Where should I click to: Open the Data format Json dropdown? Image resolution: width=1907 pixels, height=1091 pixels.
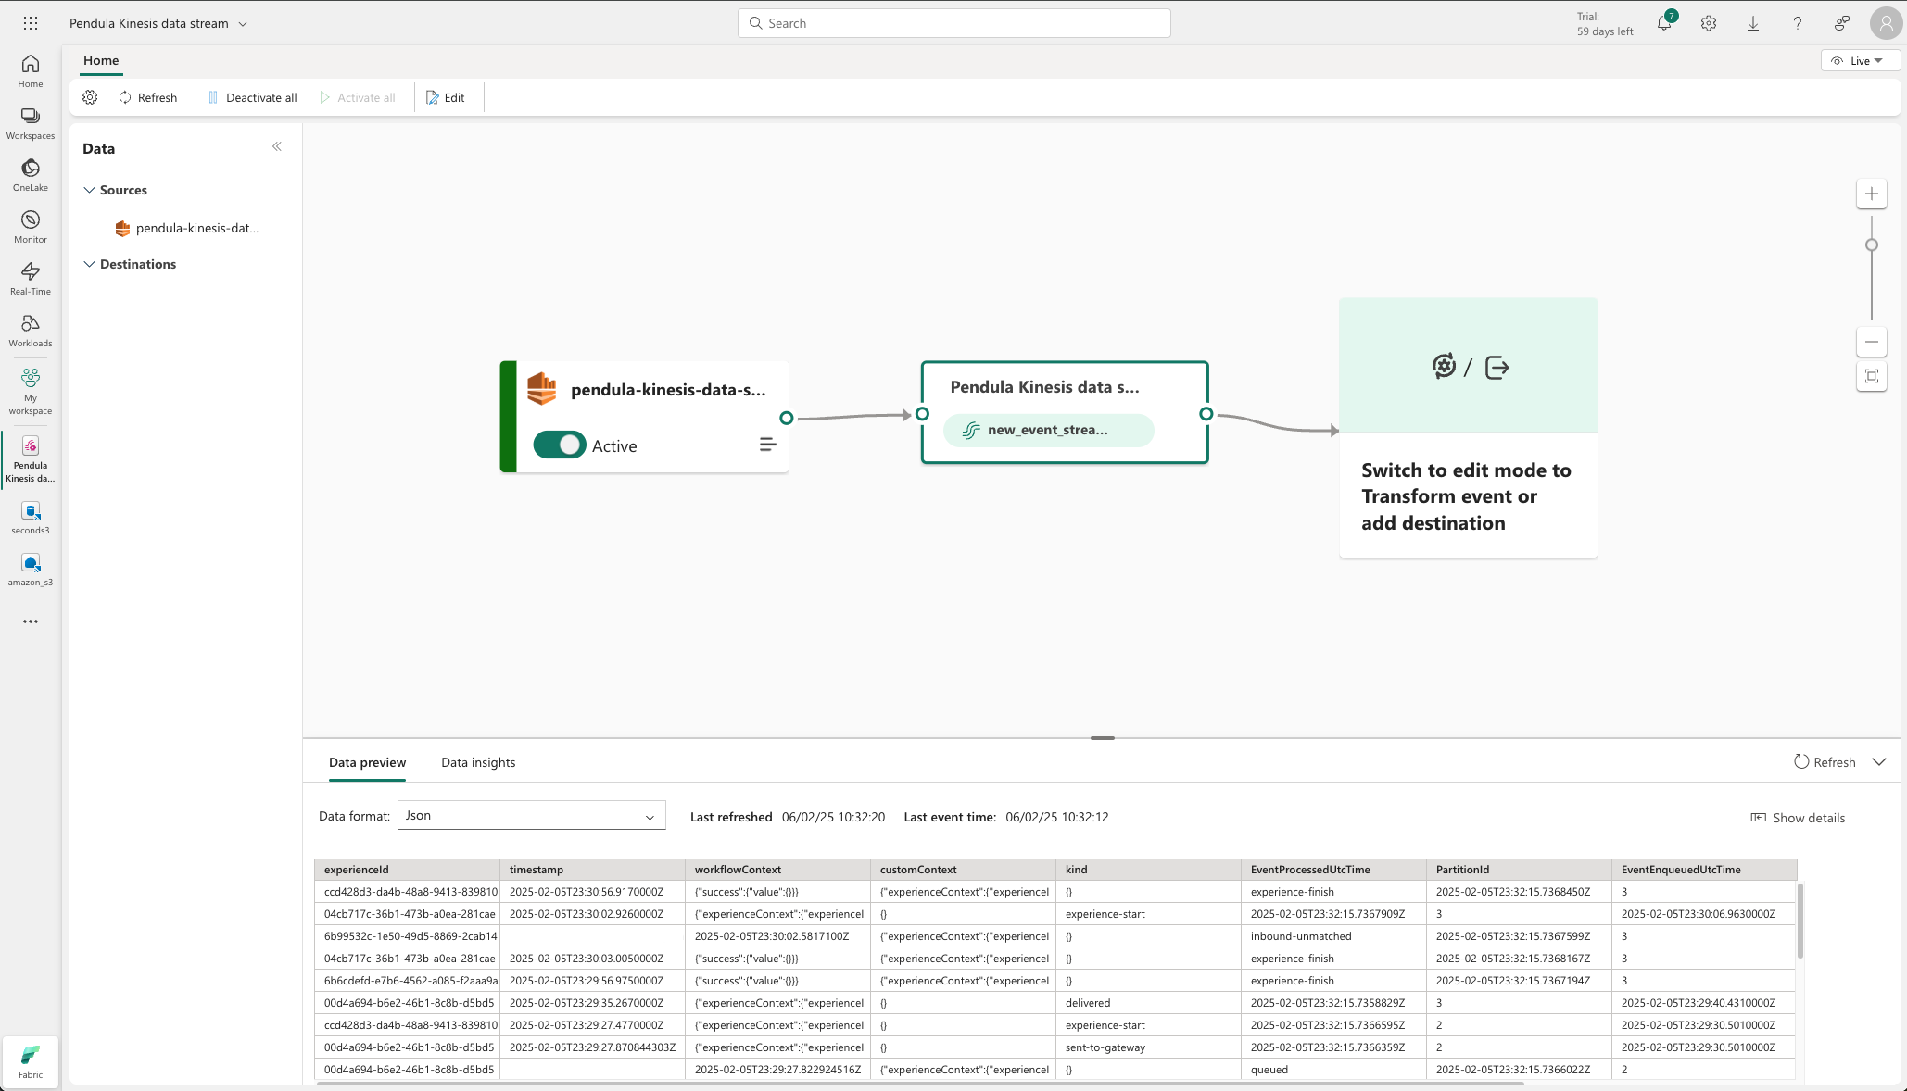(532, 816)
